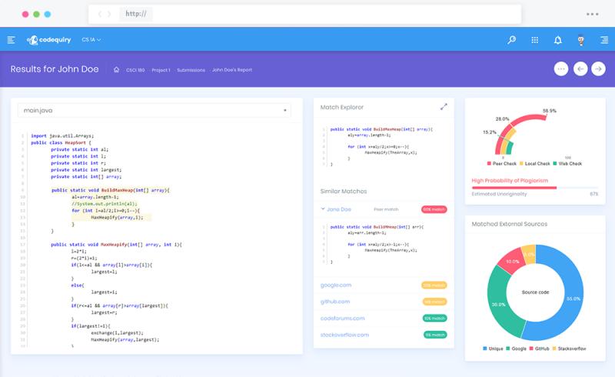The height and width of the screenshot is (377, 615).
Task: Open the main.java file selector dropdown
Action: 154,111
